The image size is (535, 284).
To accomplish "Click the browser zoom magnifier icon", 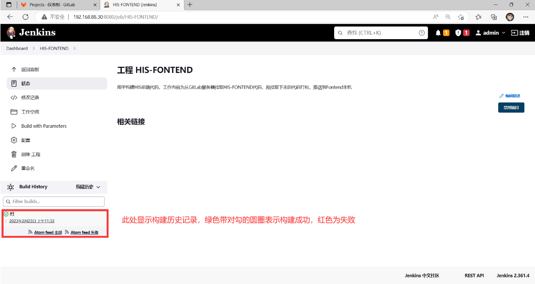I will 448,17.
